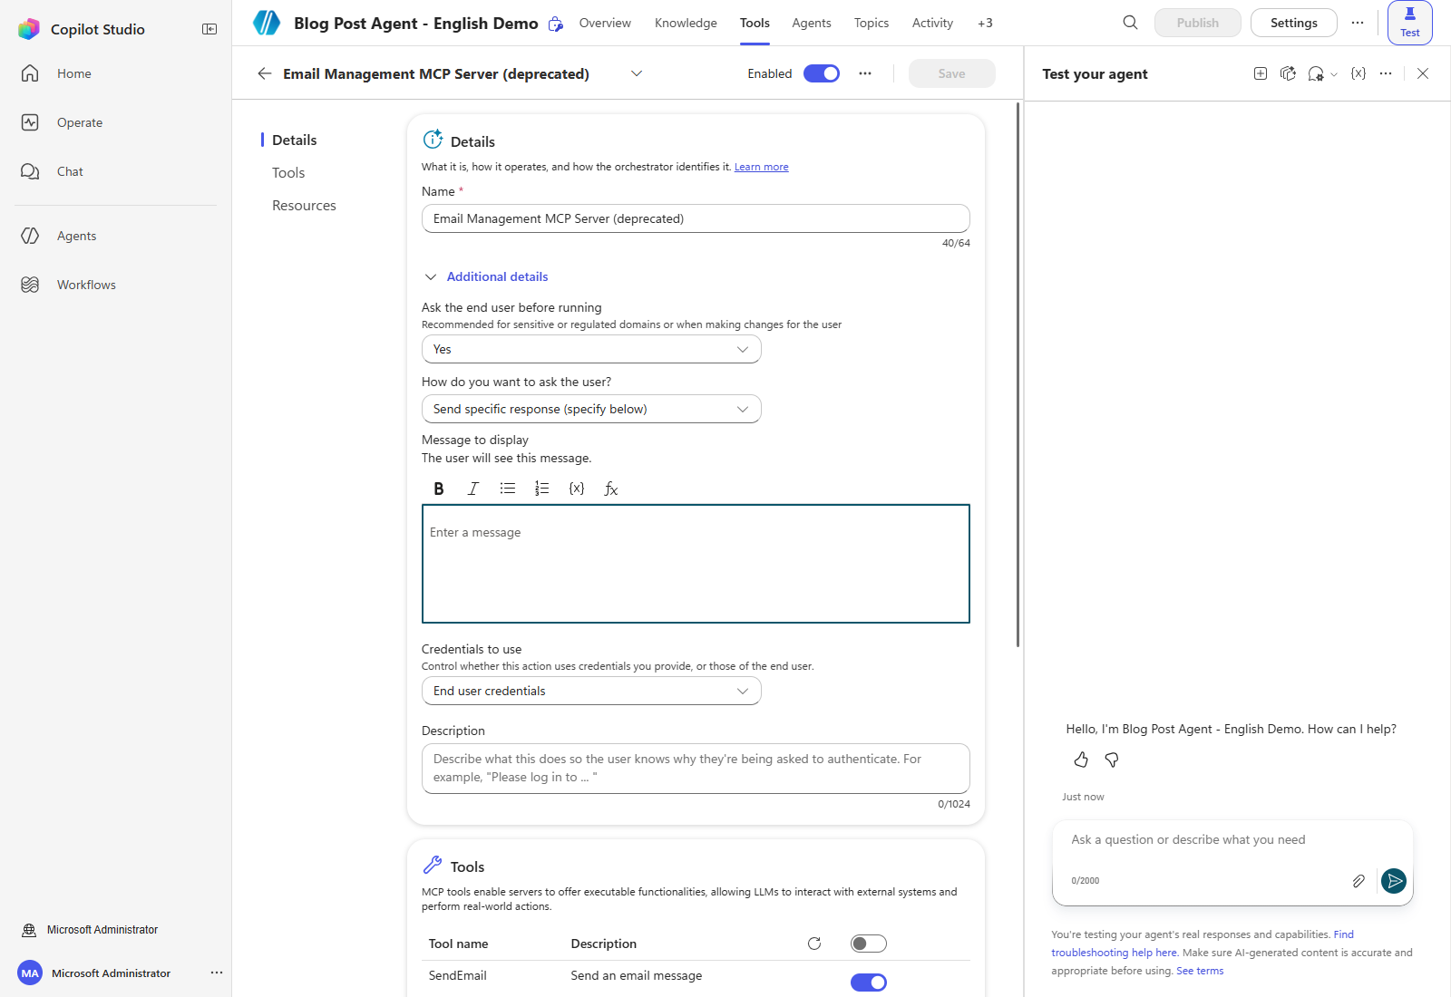Send the test chat message

[1394, 881]
